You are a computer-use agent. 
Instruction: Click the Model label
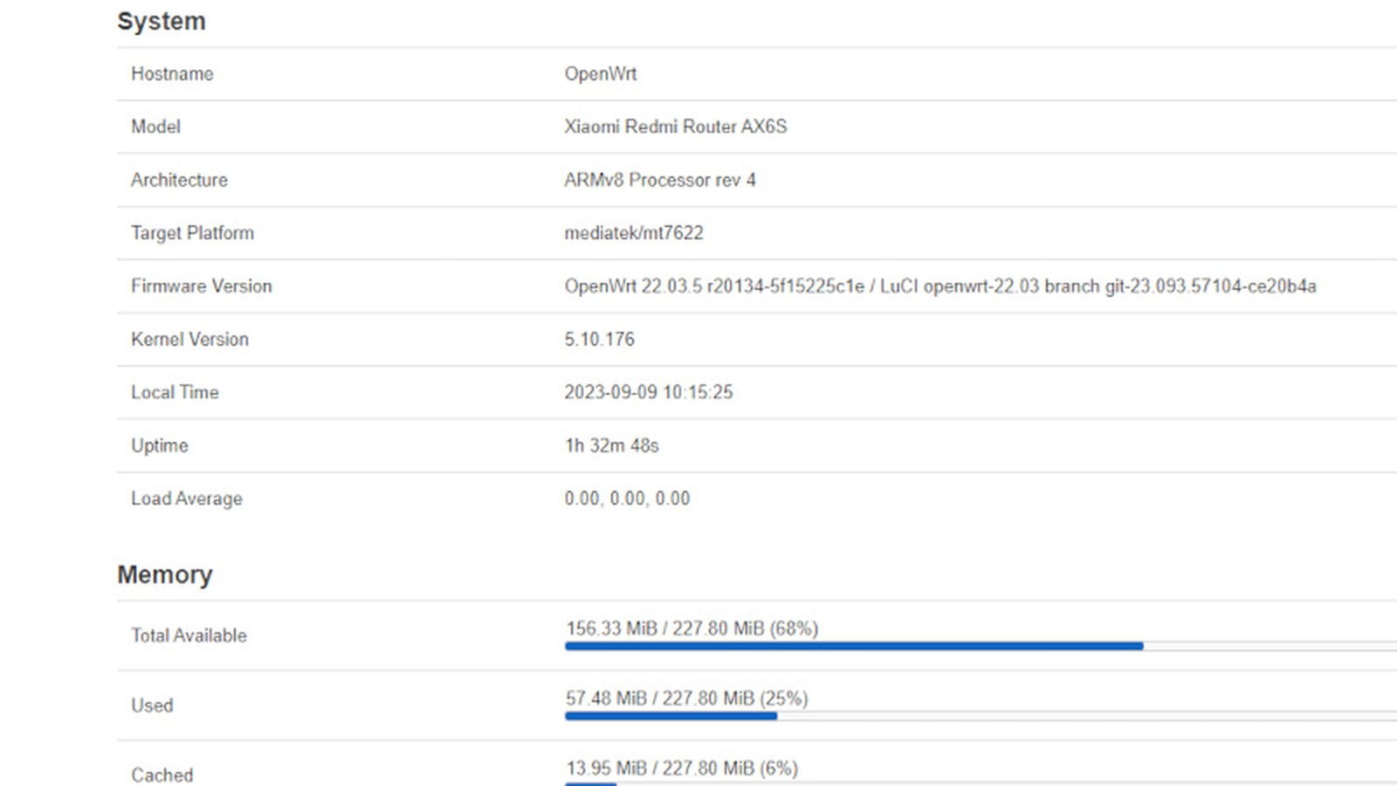pyautogui.click(x=155, y=127)
